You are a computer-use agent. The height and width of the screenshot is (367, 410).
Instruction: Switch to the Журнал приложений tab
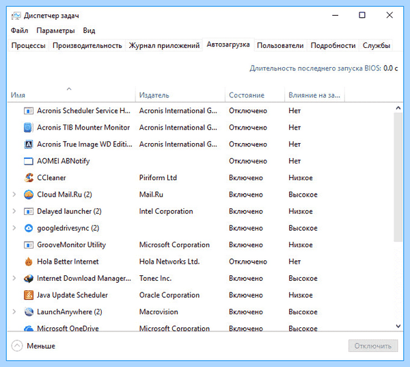(164, 46)
